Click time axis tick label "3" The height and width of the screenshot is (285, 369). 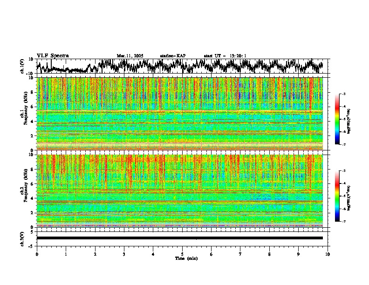coord(124,254)
